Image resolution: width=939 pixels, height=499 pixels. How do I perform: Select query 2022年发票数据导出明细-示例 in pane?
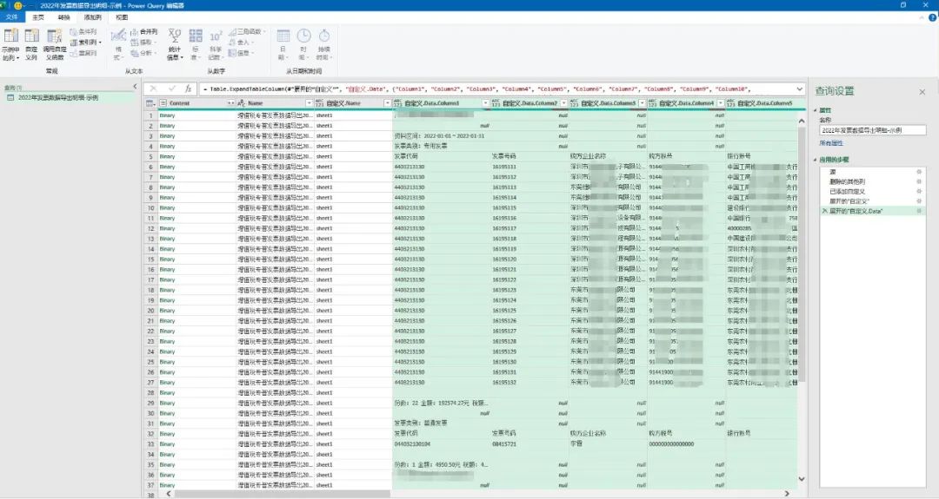58,97
